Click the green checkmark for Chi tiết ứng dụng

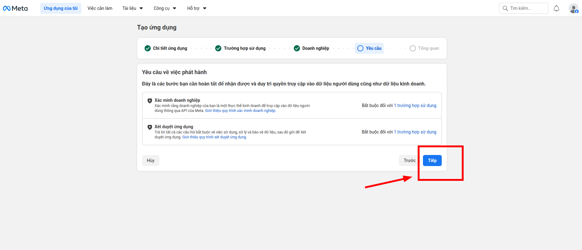pyautogui.click(x=148, y=48)
